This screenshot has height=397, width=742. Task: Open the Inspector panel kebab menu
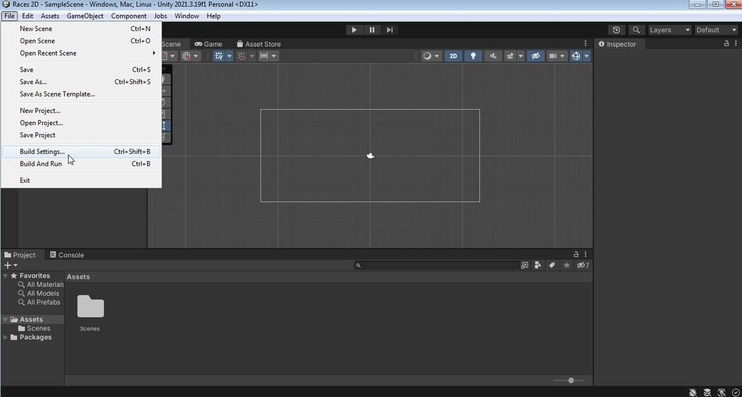click(x=735, y=44)
